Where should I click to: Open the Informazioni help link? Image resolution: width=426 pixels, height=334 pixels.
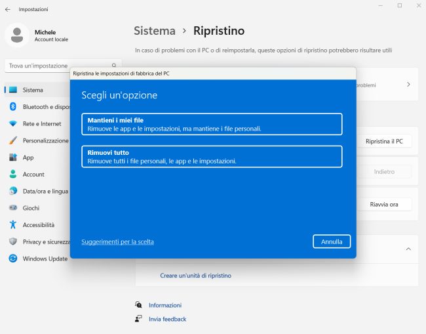pyautogui.click(x=165, y=305)
